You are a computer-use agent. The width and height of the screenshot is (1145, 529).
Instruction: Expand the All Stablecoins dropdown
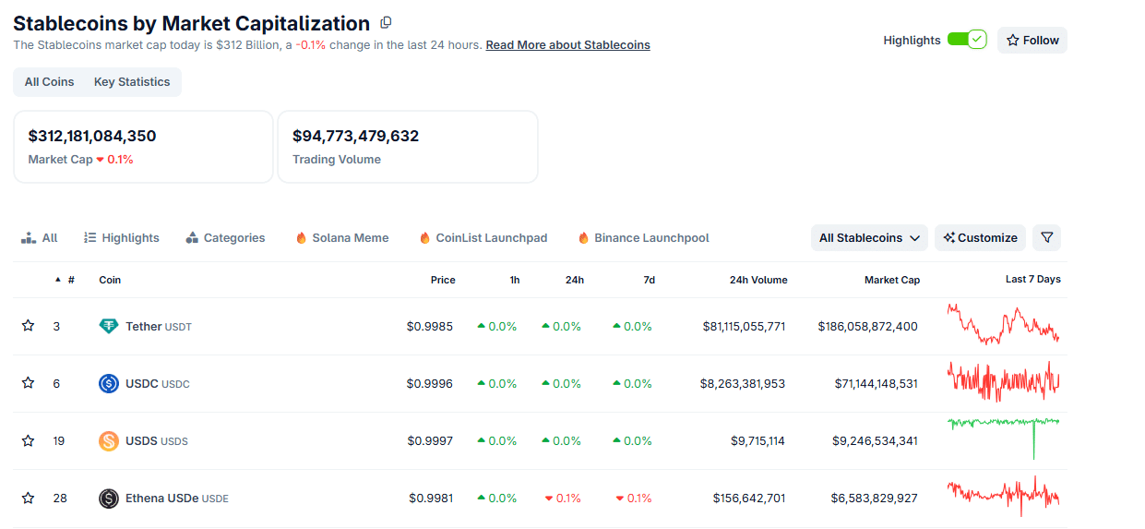pos(869,237)
